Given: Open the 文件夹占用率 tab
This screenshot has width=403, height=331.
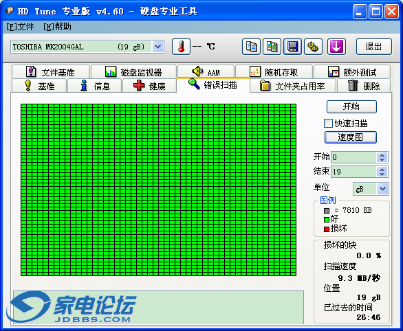Looking at the screenshot, I should [293, 86].
